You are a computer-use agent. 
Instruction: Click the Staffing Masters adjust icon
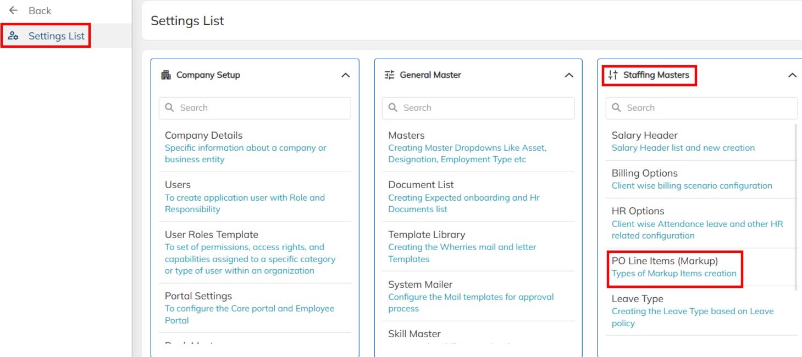click(613, 75)
